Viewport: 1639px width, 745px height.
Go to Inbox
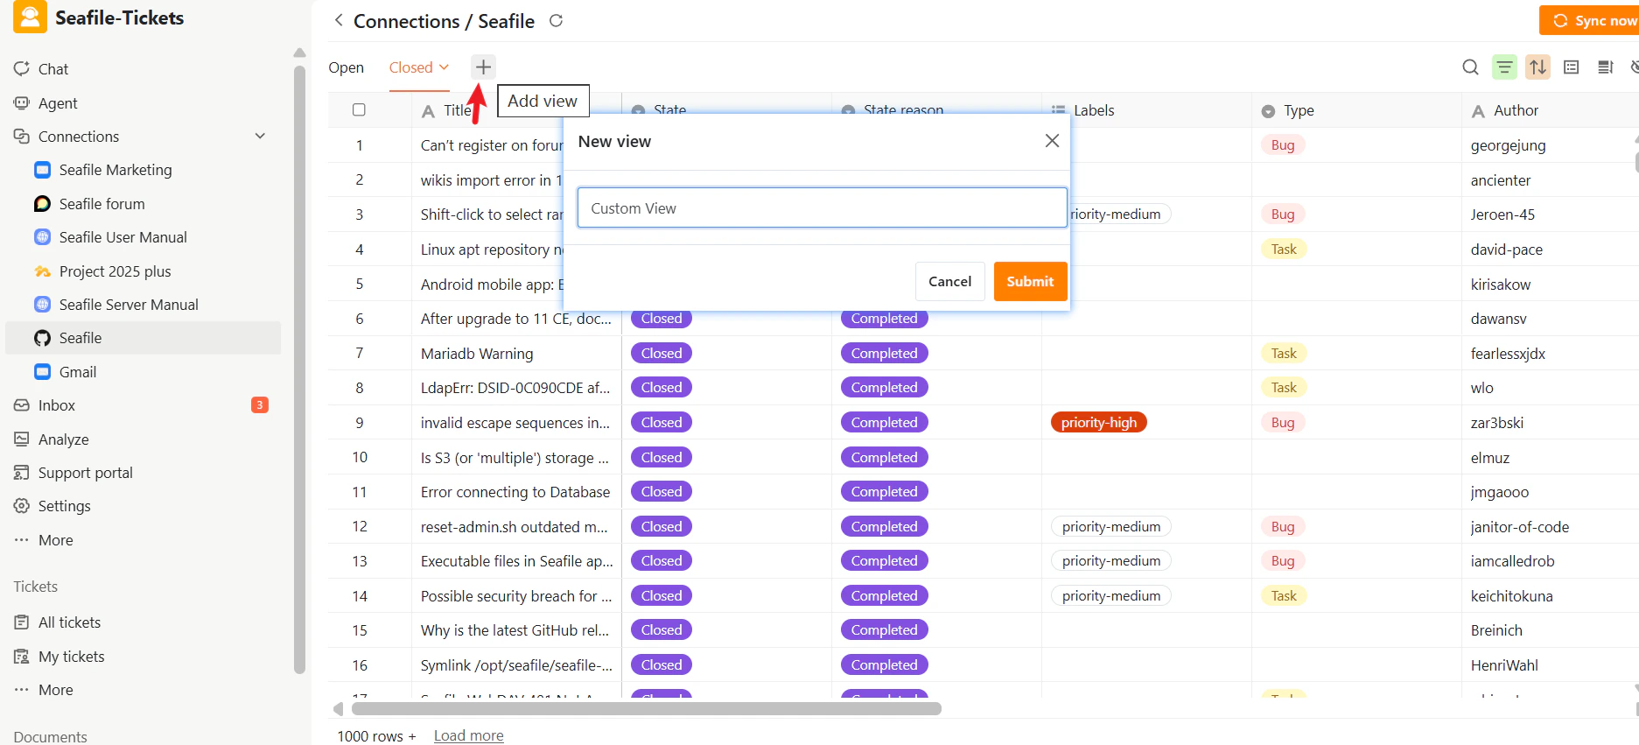[57, 405]
